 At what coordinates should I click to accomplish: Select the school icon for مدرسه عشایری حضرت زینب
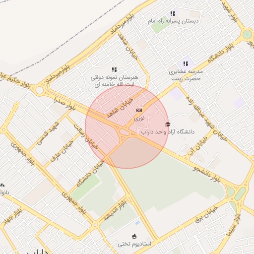pyautogui.click(x=186, y=63)
